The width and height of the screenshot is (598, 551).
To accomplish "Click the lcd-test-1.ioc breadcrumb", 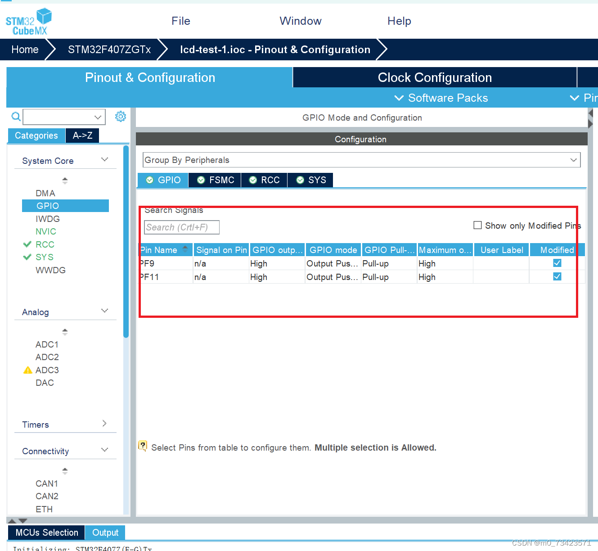I will click(275, 50).
